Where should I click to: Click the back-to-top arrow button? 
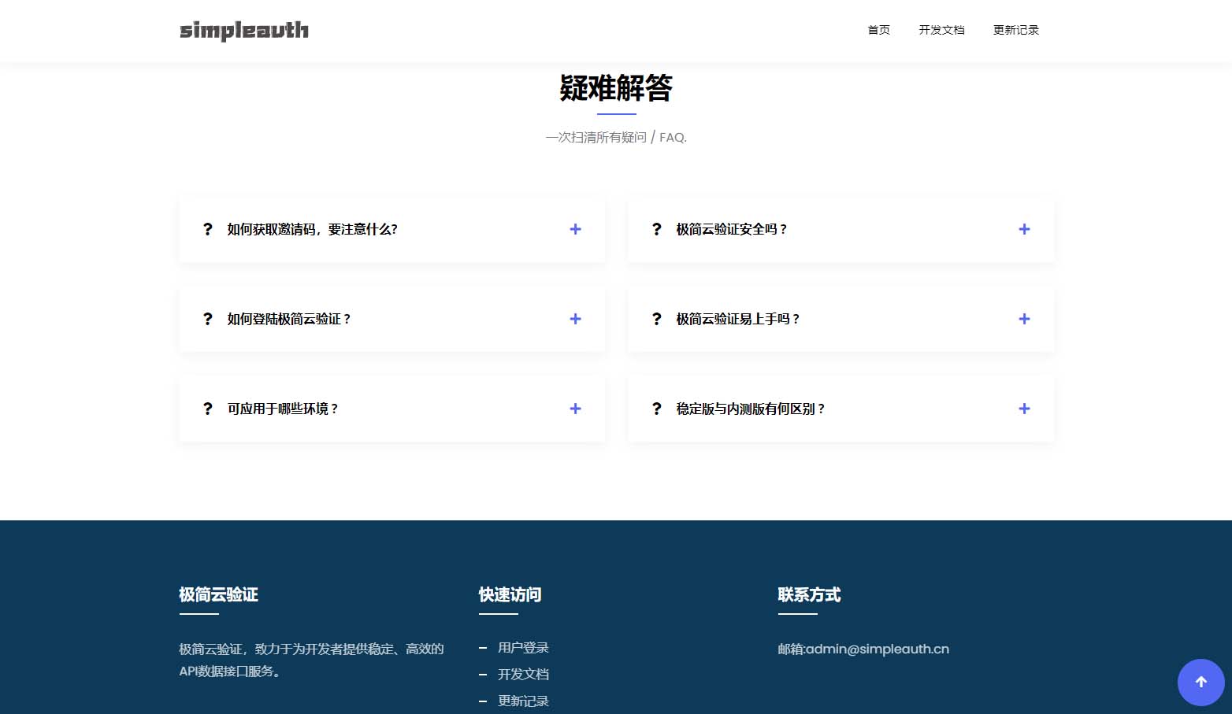1200,682
